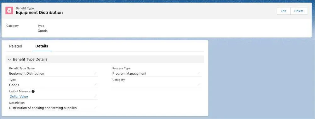This screenshot has height=119, width=315.
Task: Click 'Goods' value in the details section
Action: click(x=14, y=85)
